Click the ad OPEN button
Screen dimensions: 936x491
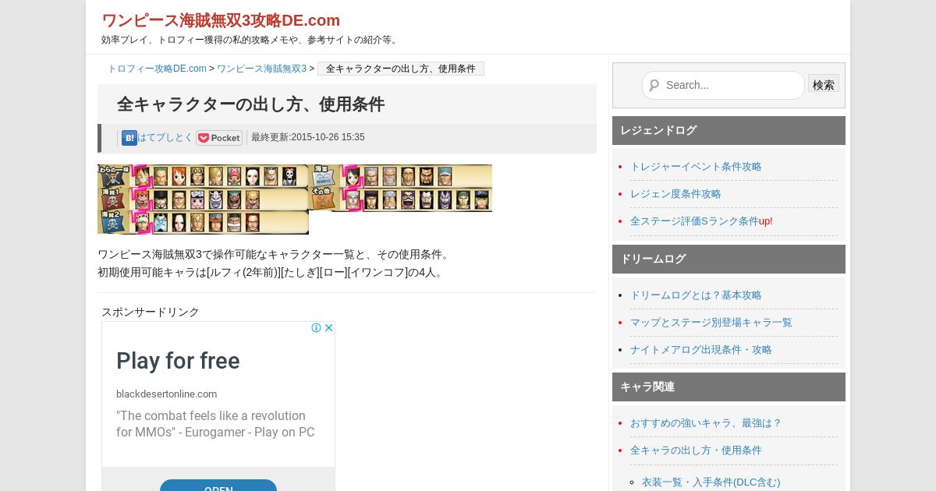[x=218, y=486]
